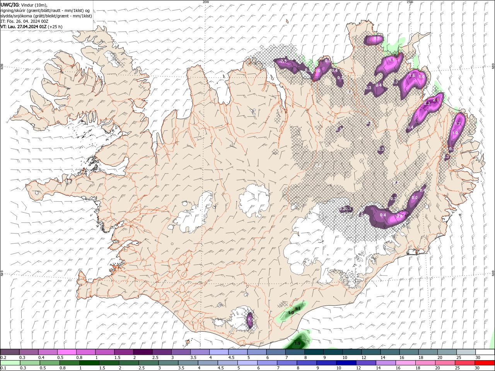Image resolution: width=495 pixels, height=371 pixels.
Task: Click the '(+25 h)' forecast offset text
Action: tap(55, 27)
